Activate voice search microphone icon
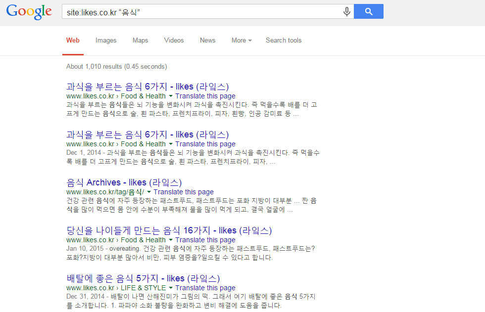 click(347, 11)
